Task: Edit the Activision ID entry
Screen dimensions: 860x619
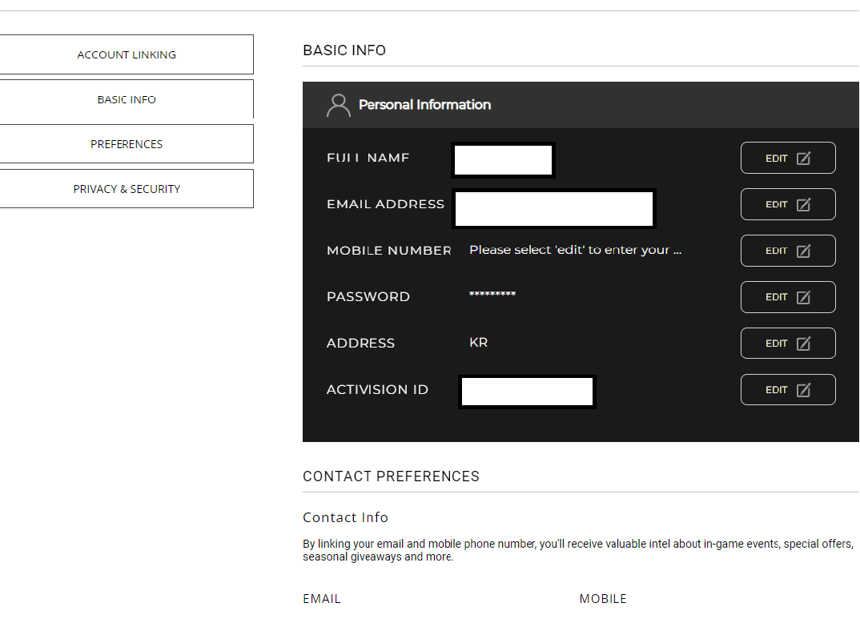Action: [x=788, y=389]
